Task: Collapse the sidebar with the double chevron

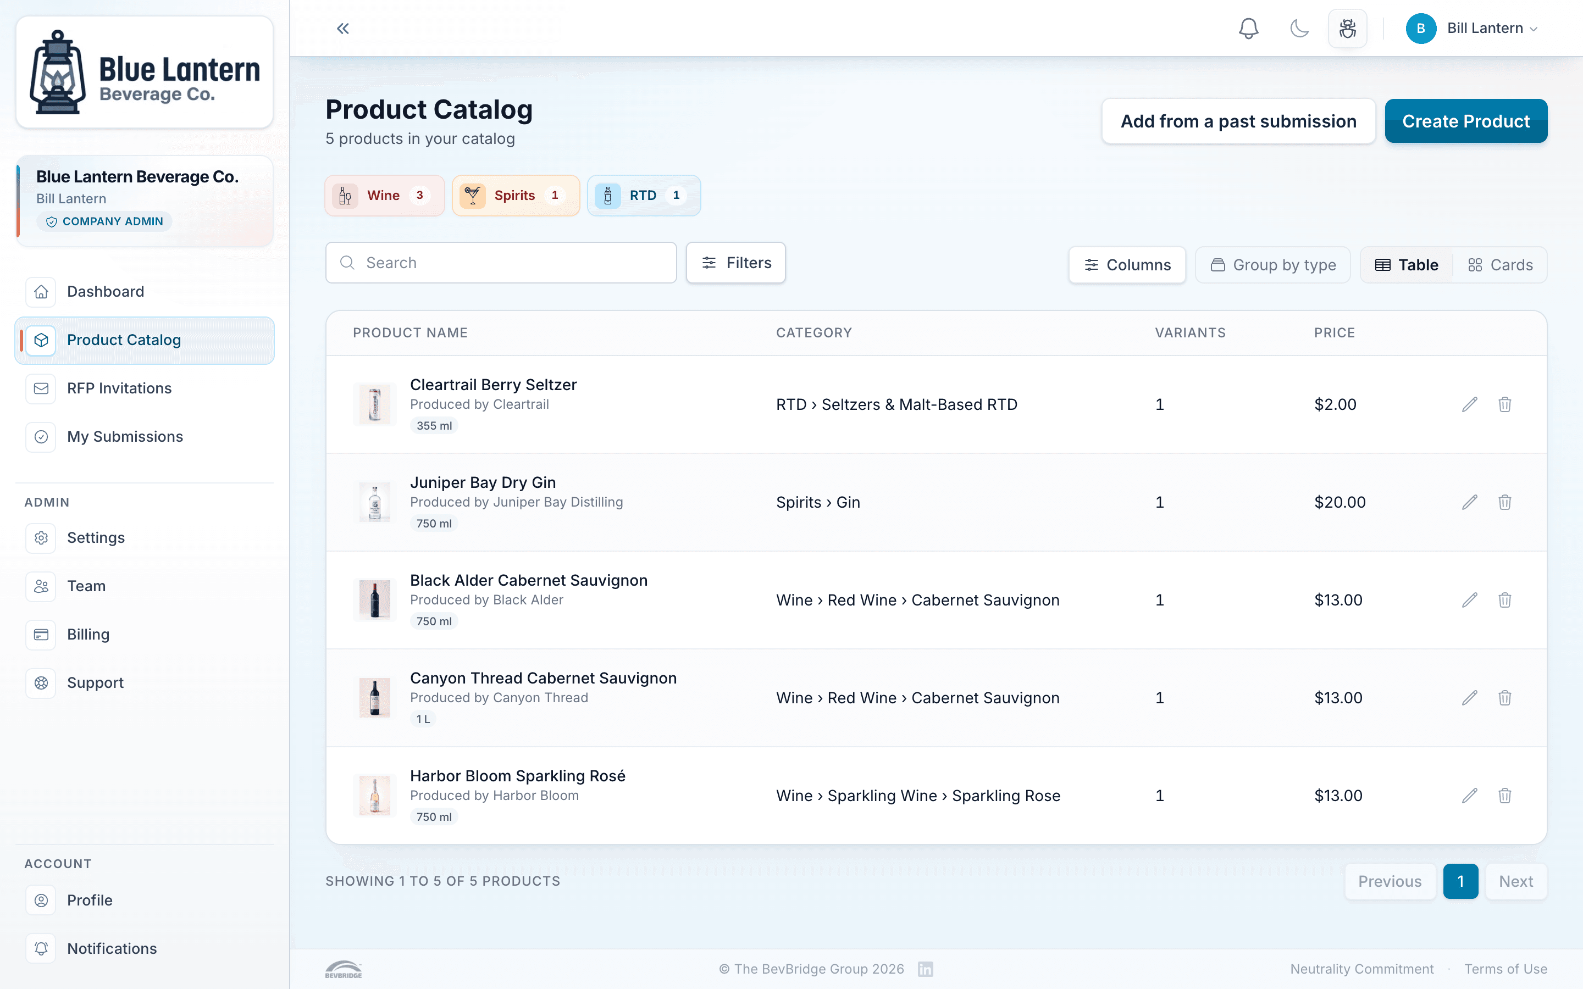Action: tap(343, 28)
